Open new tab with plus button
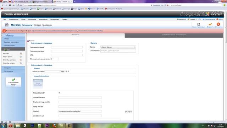The image size is (227, 128). point(75,2)
